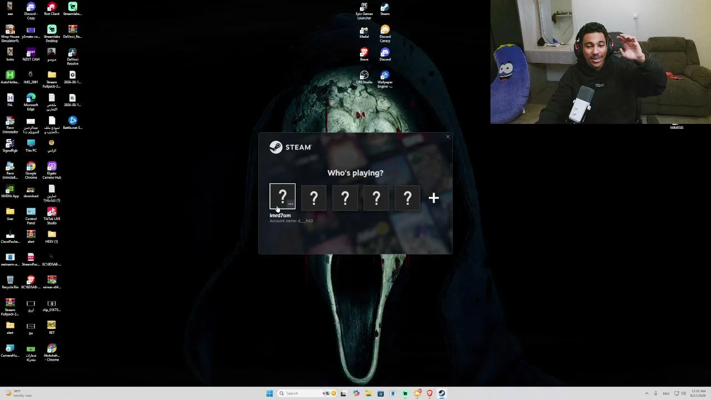The width and height of the screenshot is (711, 400).
Task: Open the NVIDIA App desktop shortcut
Action: point(10,191)
